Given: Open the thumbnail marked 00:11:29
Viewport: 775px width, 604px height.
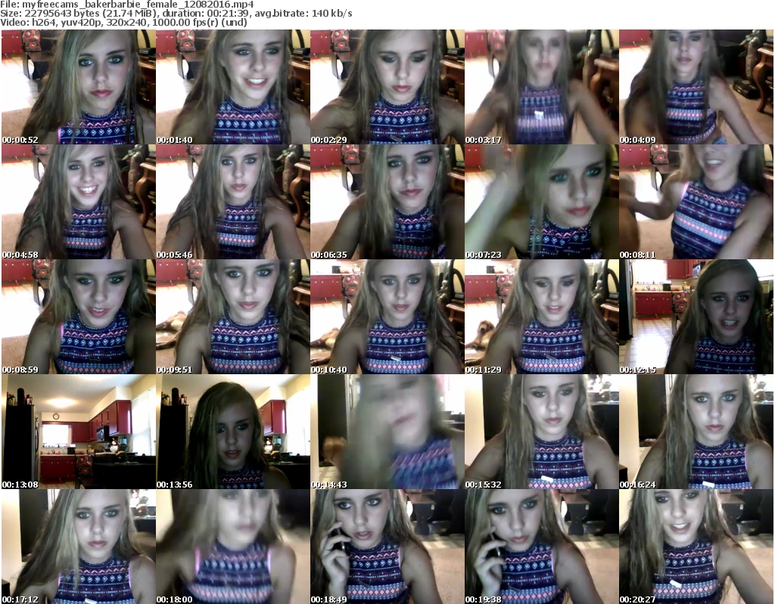Looking at the screenshot, I should 542,317.
